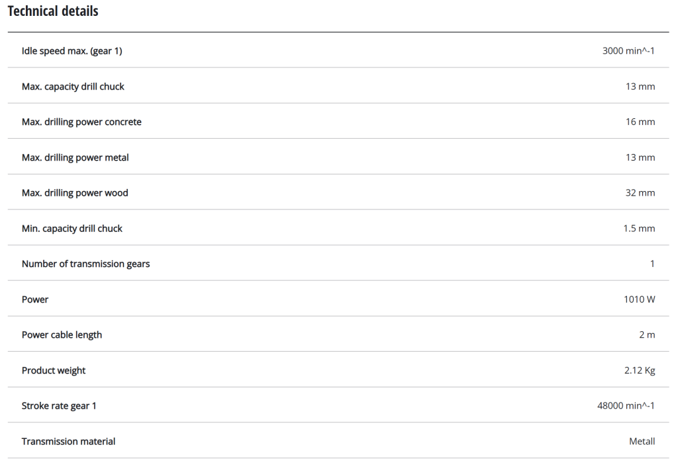Click the Product weight label
The image size is (678, 464).
click(x=54, y=370)
